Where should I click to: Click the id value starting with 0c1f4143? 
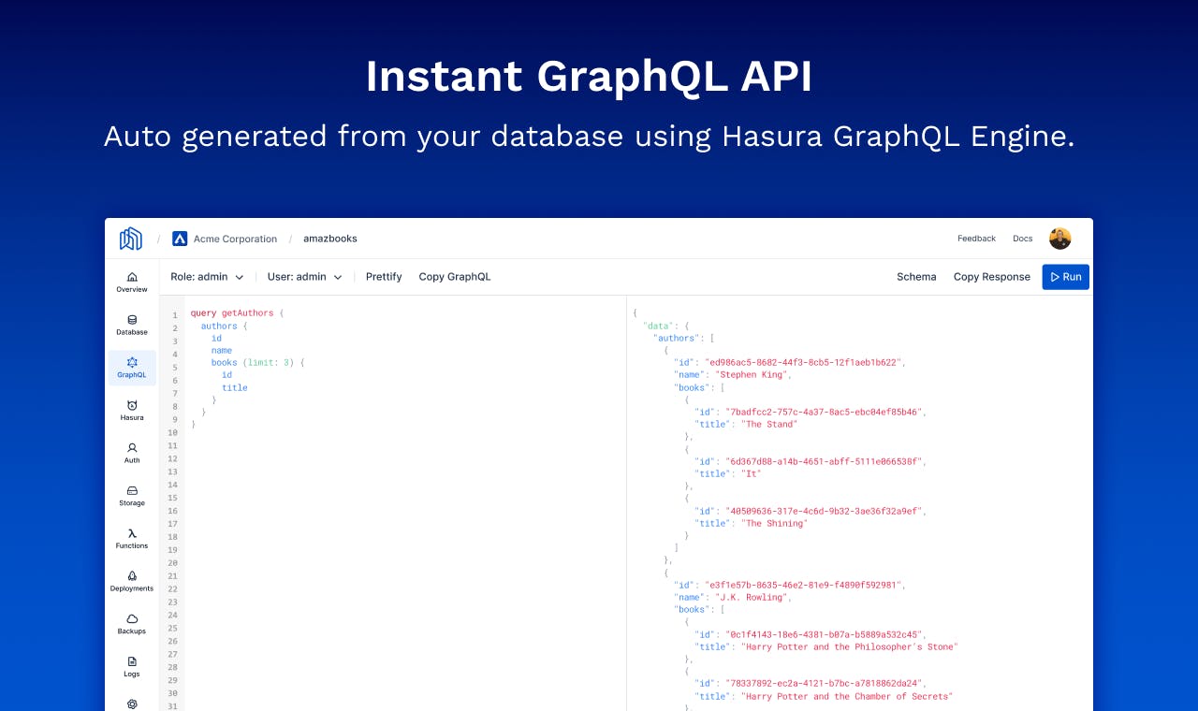tap(825, 634)
